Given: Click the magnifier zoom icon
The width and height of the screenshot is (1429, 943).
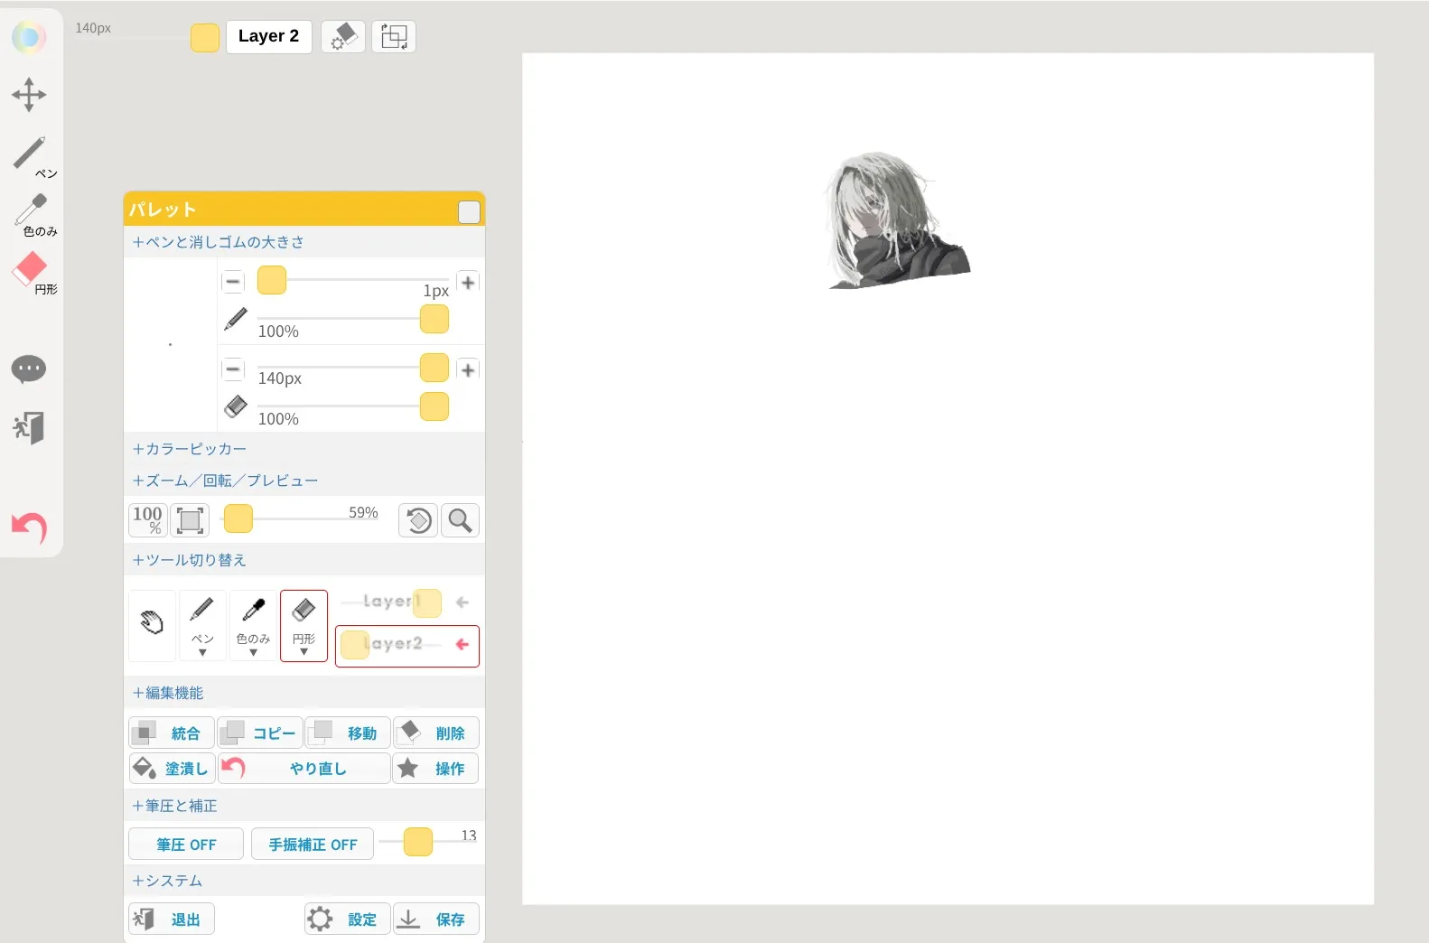Looking at the screenshot, I should click(x=460, y=520).
